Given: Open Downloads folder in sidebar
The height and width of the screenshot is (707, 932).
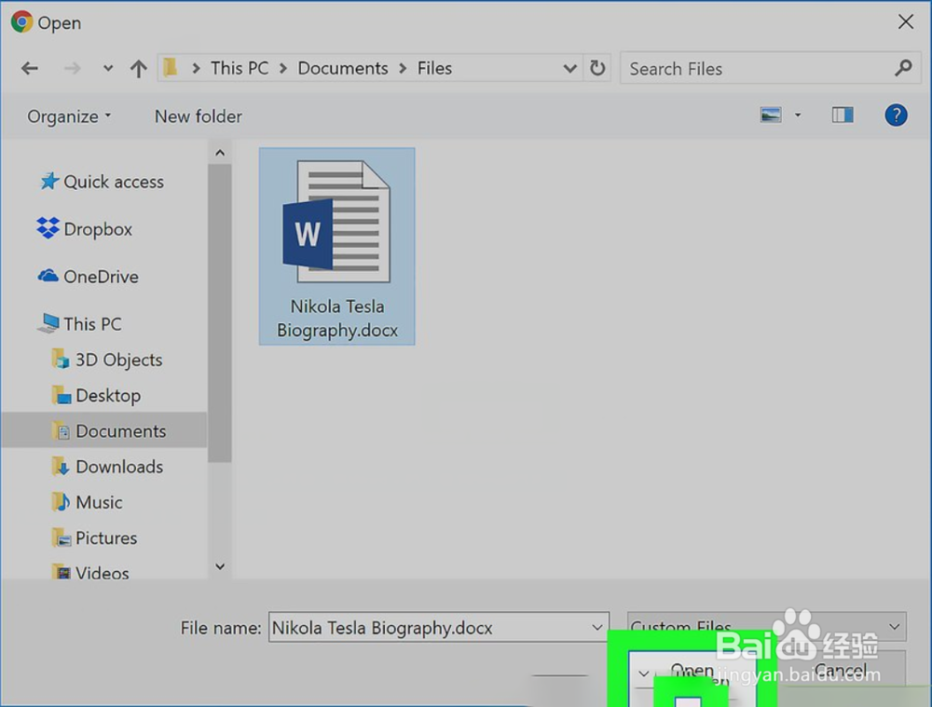Looking at the screenshot, I should pyautogui.click(x=107, y=467).
